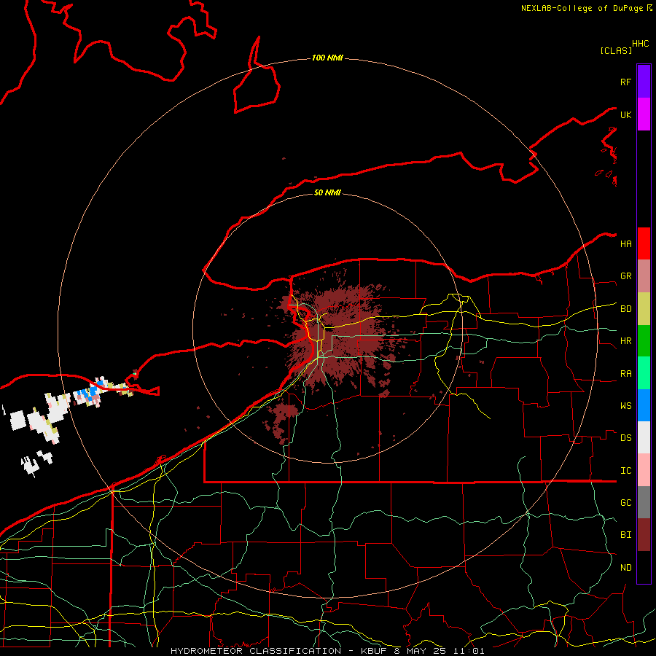This screenshot has width=656, height=656.
Task: Select the gray GC legend swatch
Action: 644,502
